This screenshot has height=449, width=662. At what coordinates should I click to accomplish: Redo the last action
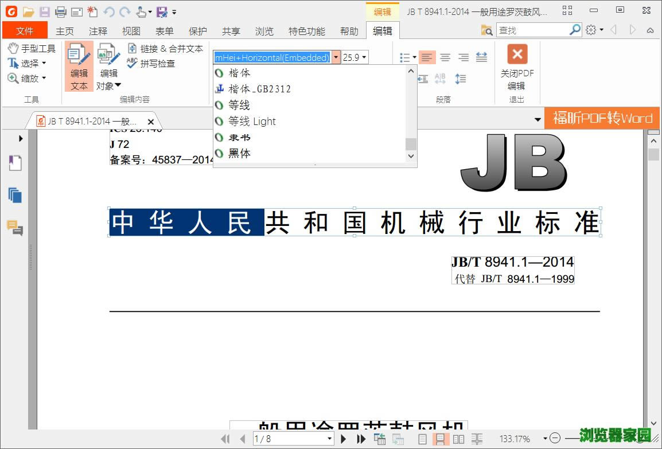(124, 11)
